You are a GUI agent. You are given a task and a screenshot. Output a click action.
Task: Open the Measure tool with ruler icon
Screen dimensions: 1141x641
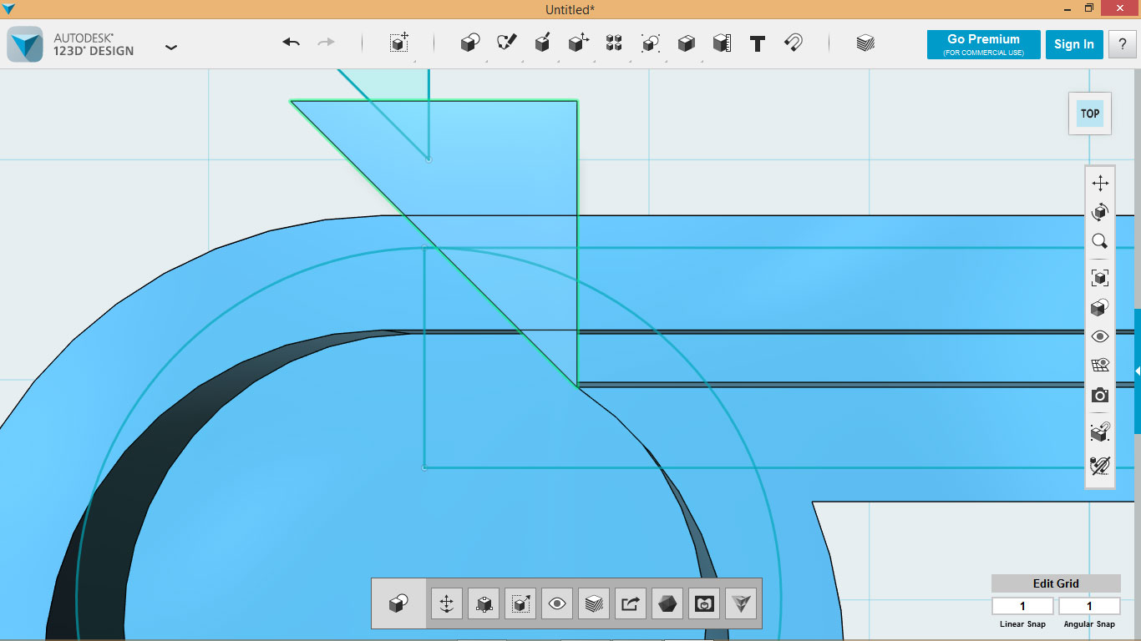coord(721,43)
